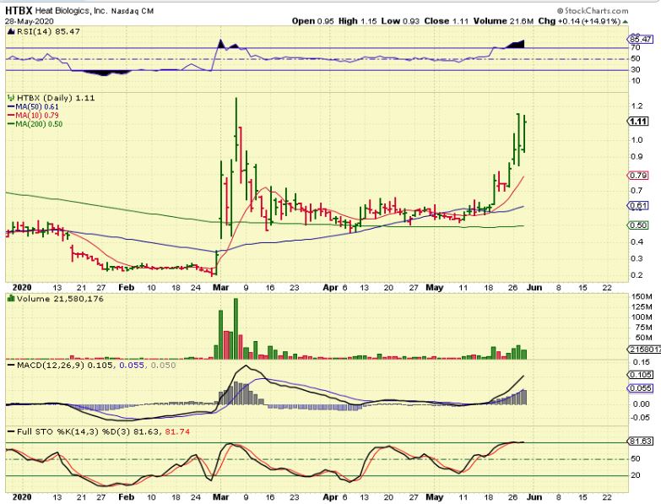Click the 'HTBX (Daily) 1.11' price label
The width and height of the screenshot is (661, 504).
pos(56,98)
